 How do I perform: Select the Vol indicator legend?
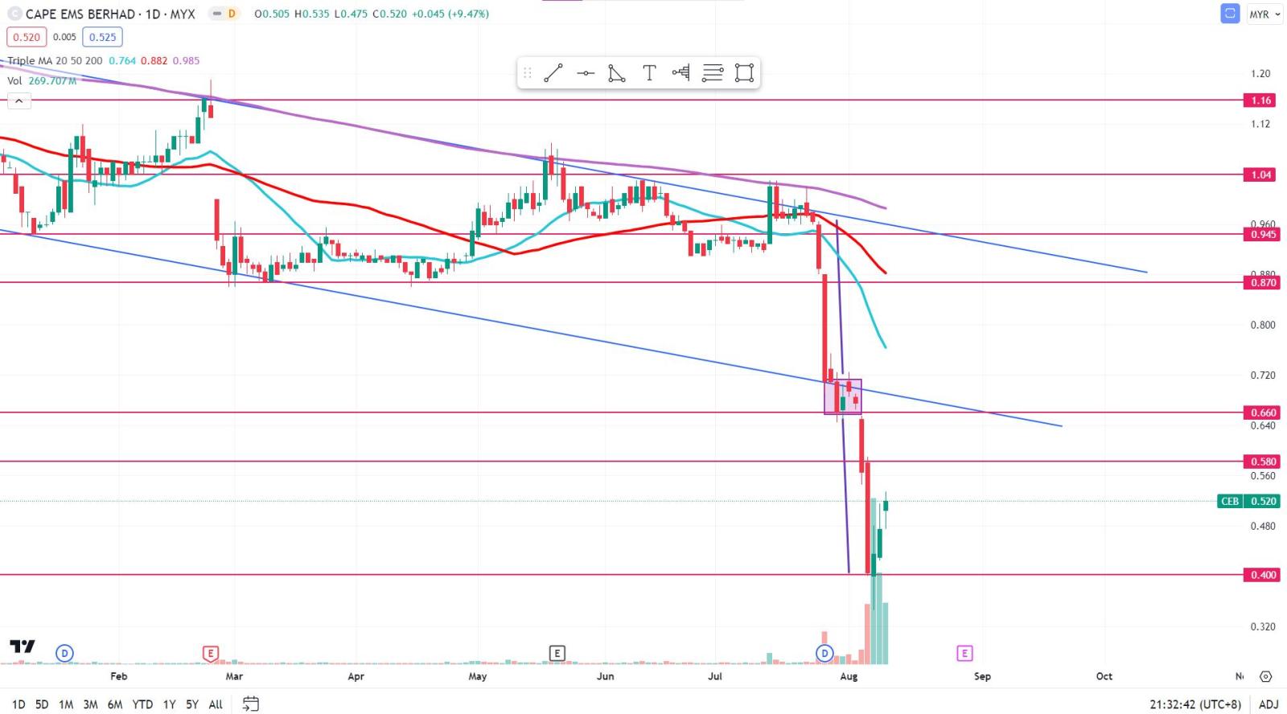coord(14,80)
